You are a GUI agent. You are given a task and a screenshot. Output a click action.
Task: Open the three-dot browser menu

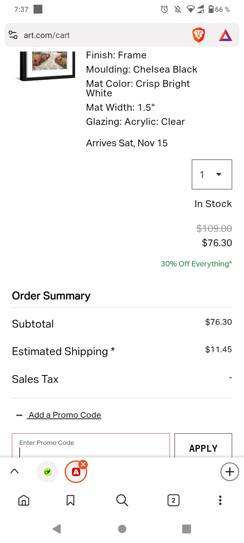220,500
